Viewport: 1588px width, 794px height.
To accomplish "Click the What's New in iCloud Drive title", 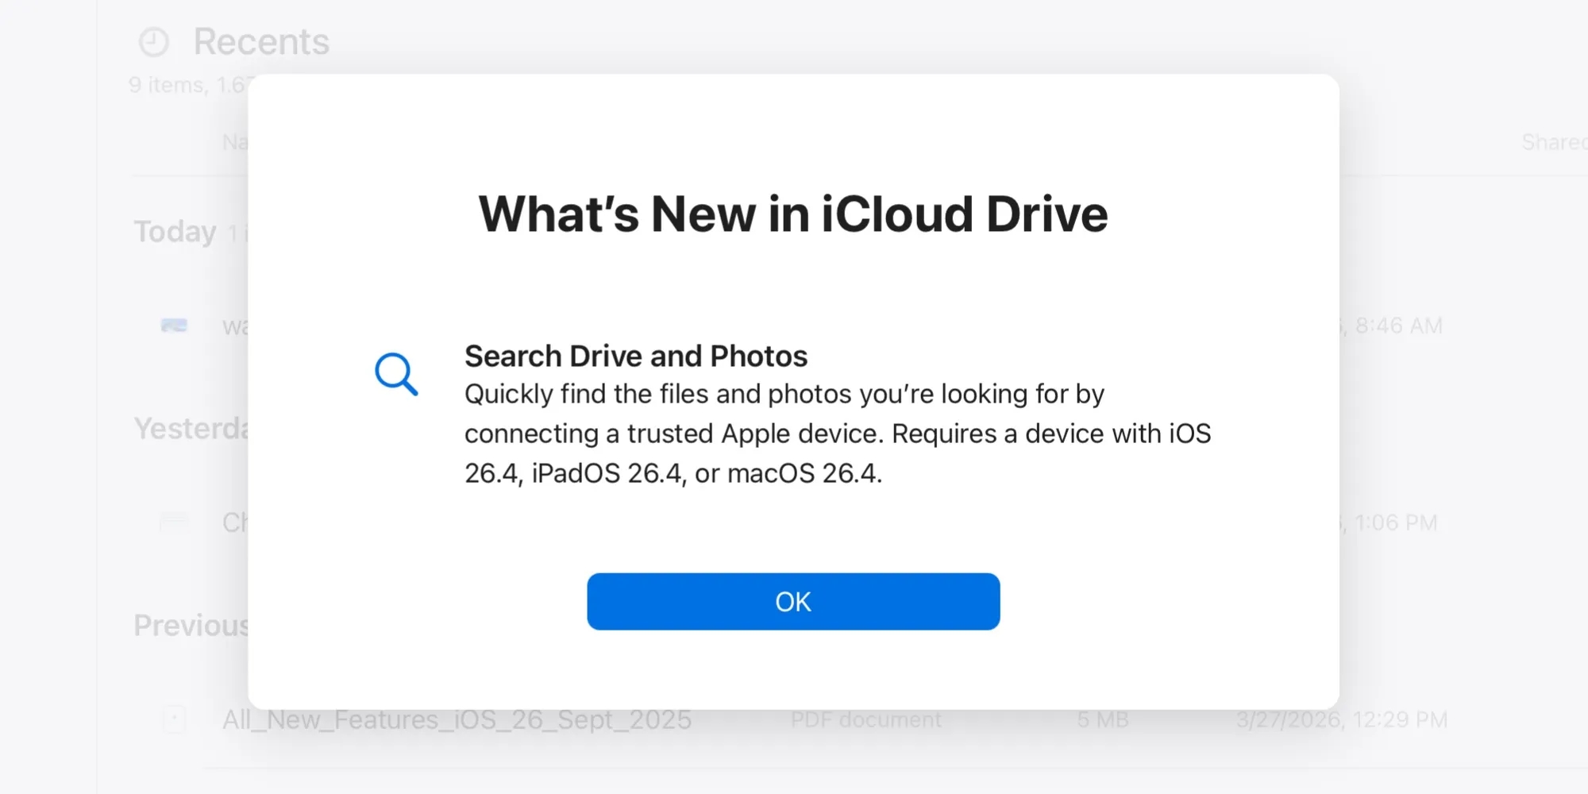I will [793, 213].
